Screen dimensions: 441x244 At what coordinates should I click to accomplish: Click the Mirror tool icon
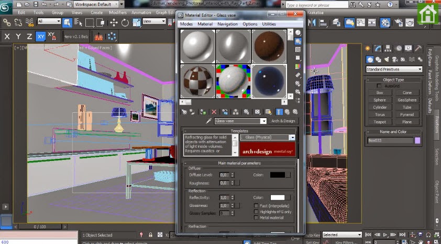[312, 22]
